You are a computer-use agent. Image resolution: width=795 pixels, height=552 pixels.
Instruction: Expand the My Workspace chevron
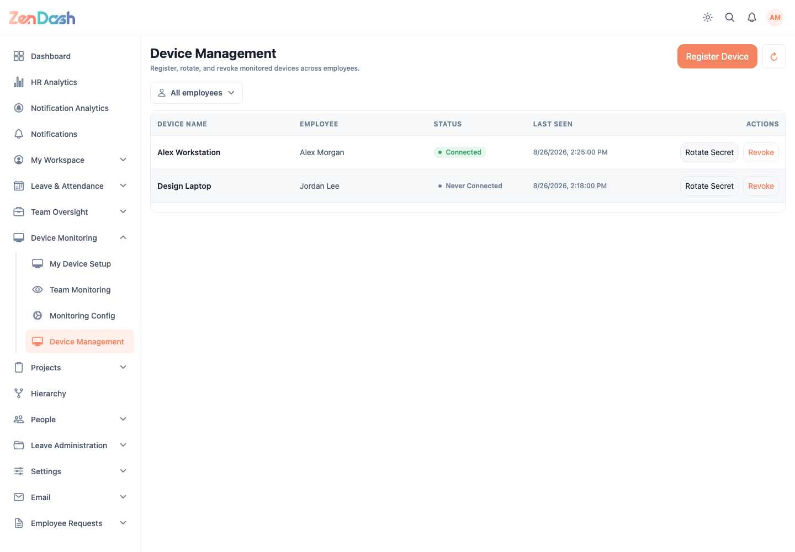(x=123, y=160)
